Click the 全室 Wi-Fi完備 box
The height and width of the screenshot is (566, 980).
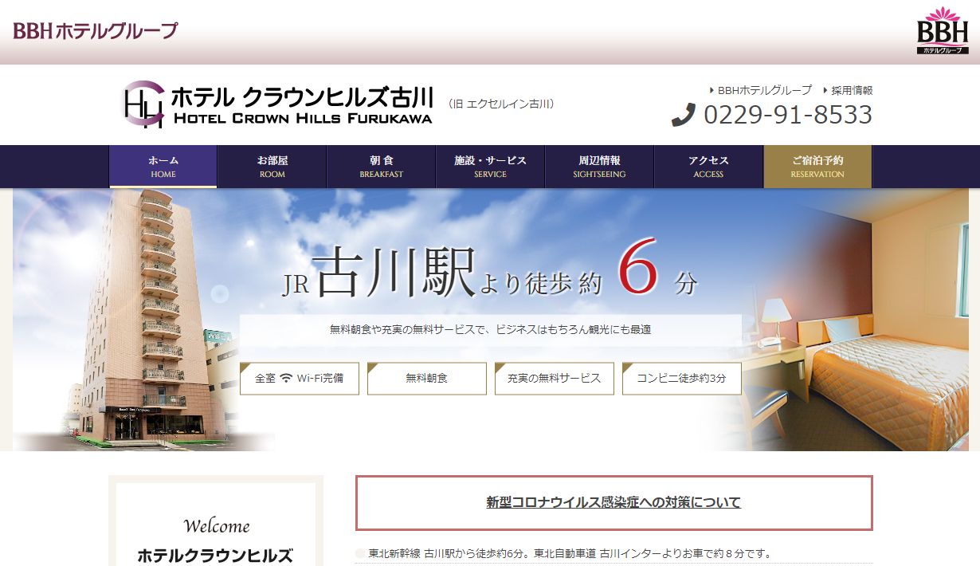point(300,379)
